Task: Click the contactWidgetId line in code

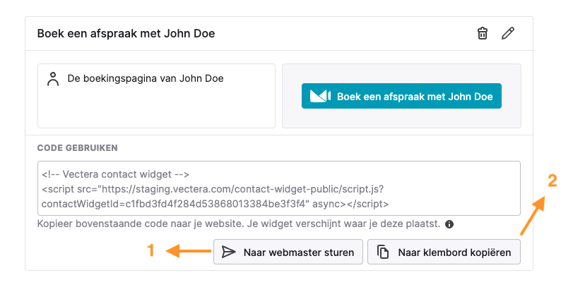Action: (x=215, y=204)
